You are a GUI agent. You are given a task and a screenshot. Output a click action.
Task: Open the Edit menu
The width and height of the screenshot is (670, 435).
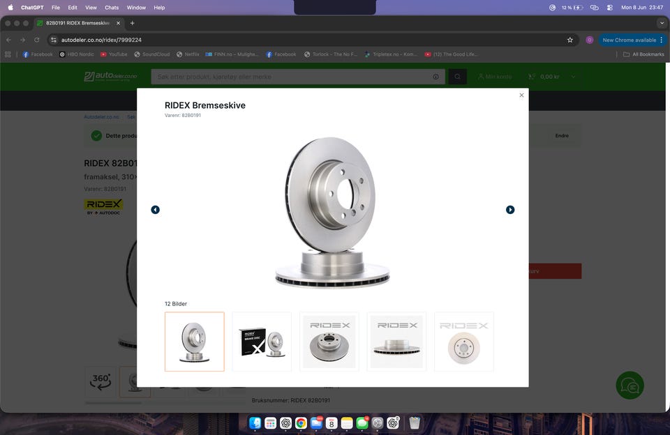pos(73,7)
